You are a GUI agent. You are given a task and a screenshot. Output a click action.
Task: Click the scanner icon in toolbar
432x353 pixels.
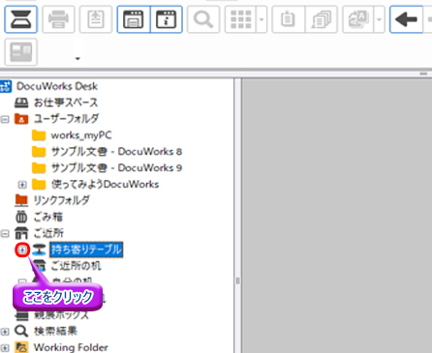tap(21, 19)
